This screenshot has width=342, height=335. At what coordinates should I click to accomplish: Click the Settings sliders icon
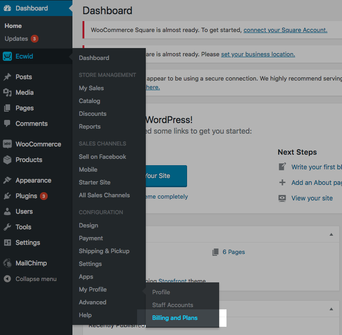pos(7,243)
